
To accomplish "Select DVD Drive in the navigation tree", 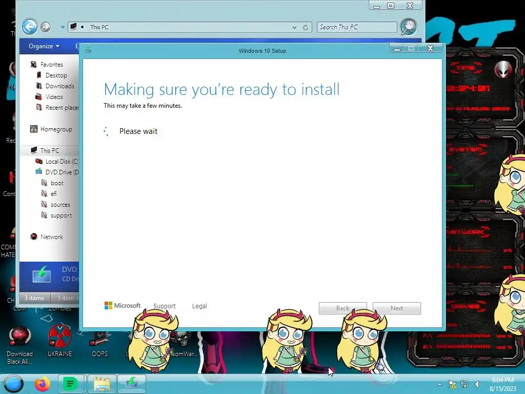I will [x=62, y=172].
